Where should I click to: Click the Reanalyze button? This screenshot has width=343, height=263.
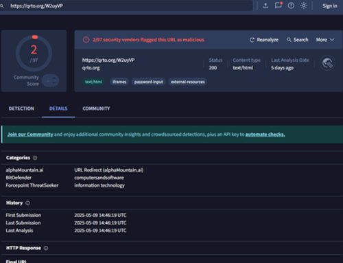click(x=264, y=40)
